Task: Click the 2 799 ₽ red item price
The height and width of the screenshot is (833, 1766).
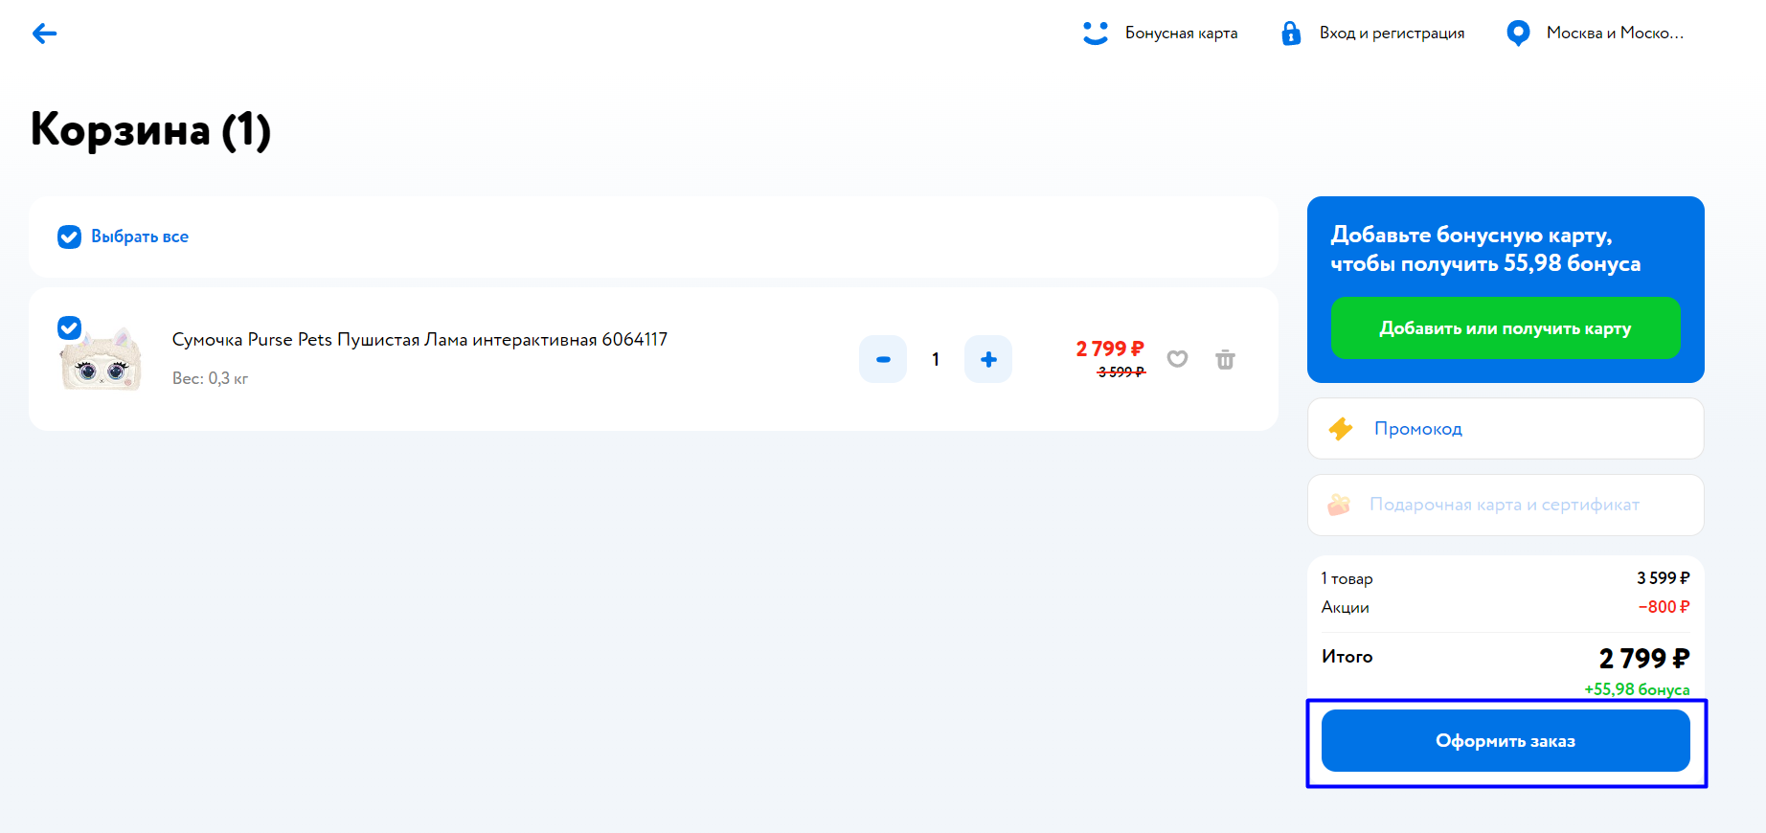Action: click(x=1110, y=349)
